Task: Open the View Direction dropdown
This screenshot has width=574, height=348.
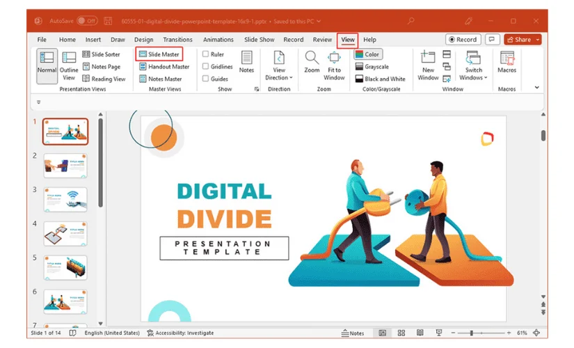Action: [279, 66]
